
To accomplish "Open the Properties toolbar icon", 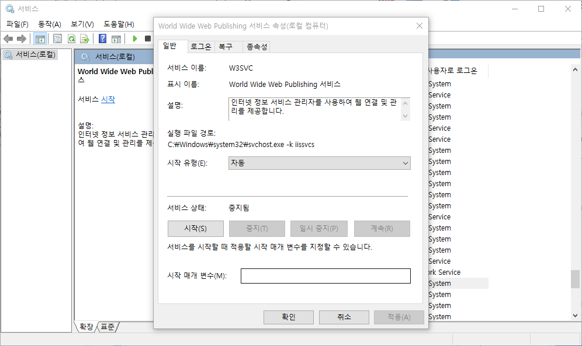I will click(x=57, y=39).
